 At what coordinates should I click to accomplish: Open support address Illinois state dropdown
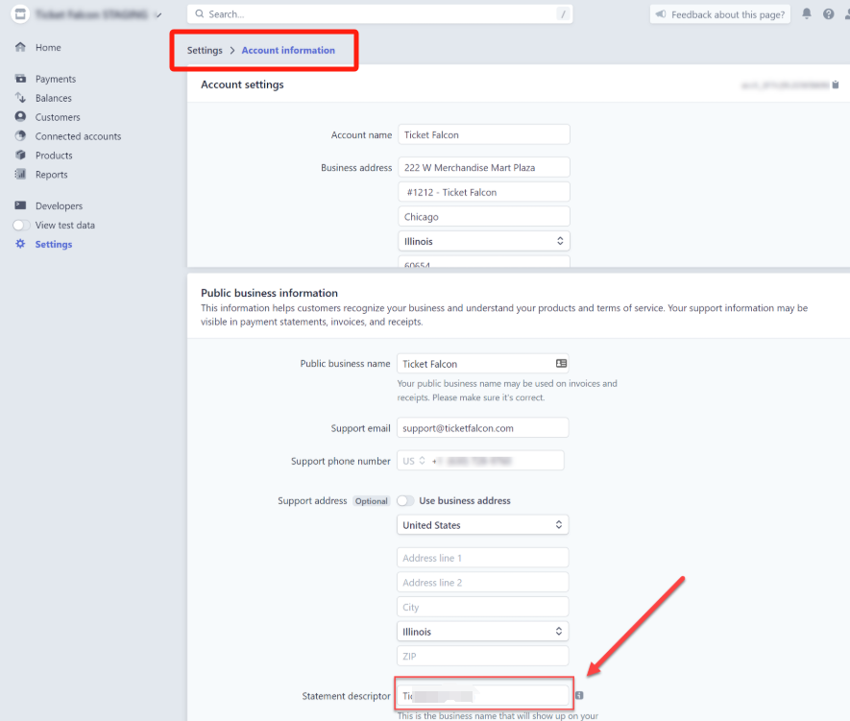click(482, 632)
